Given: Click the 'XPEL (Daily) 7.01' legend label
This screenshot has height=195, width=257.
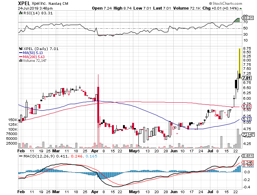Looking at the screenshot, I should click(41, 49).
